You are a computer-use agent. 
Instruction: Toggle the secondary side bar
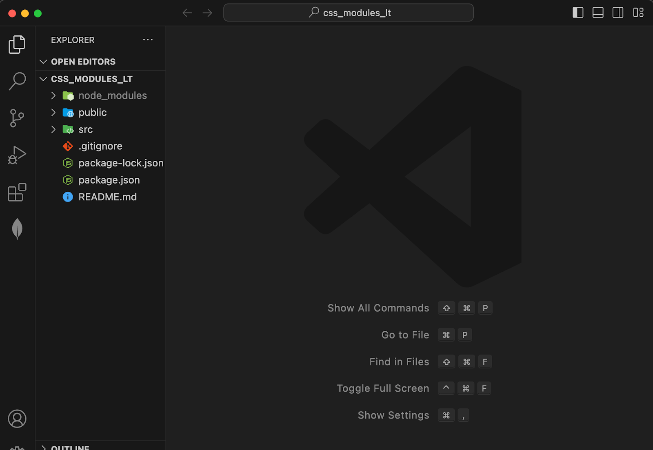coord(617,12)
